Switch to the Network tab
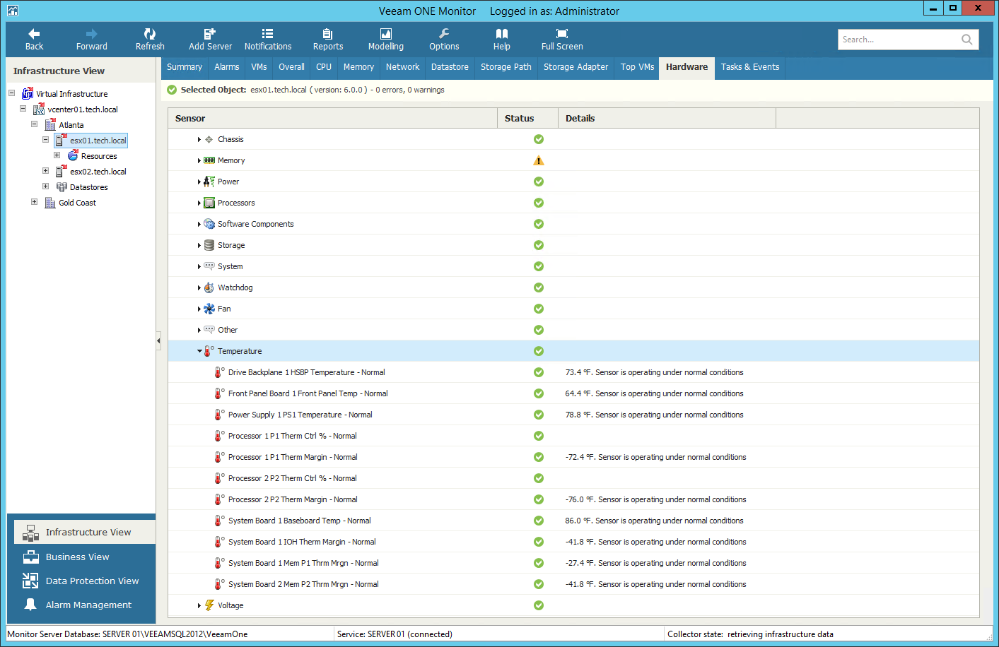This screenshot has height=647, width=999. point(403,67)
